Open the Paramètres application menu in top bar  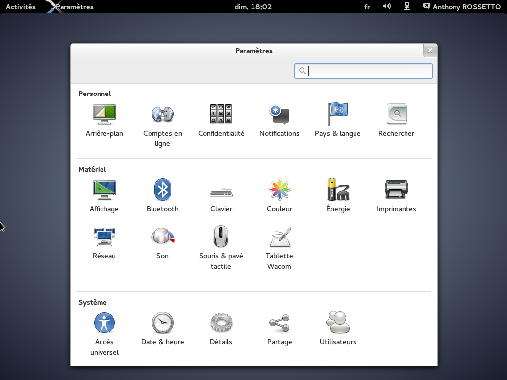click(x=70, y=7)
